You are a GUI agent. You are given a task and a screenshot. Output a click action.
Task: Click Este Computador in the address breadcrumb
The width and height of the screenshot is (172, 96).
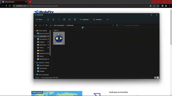tap(59, 25)
